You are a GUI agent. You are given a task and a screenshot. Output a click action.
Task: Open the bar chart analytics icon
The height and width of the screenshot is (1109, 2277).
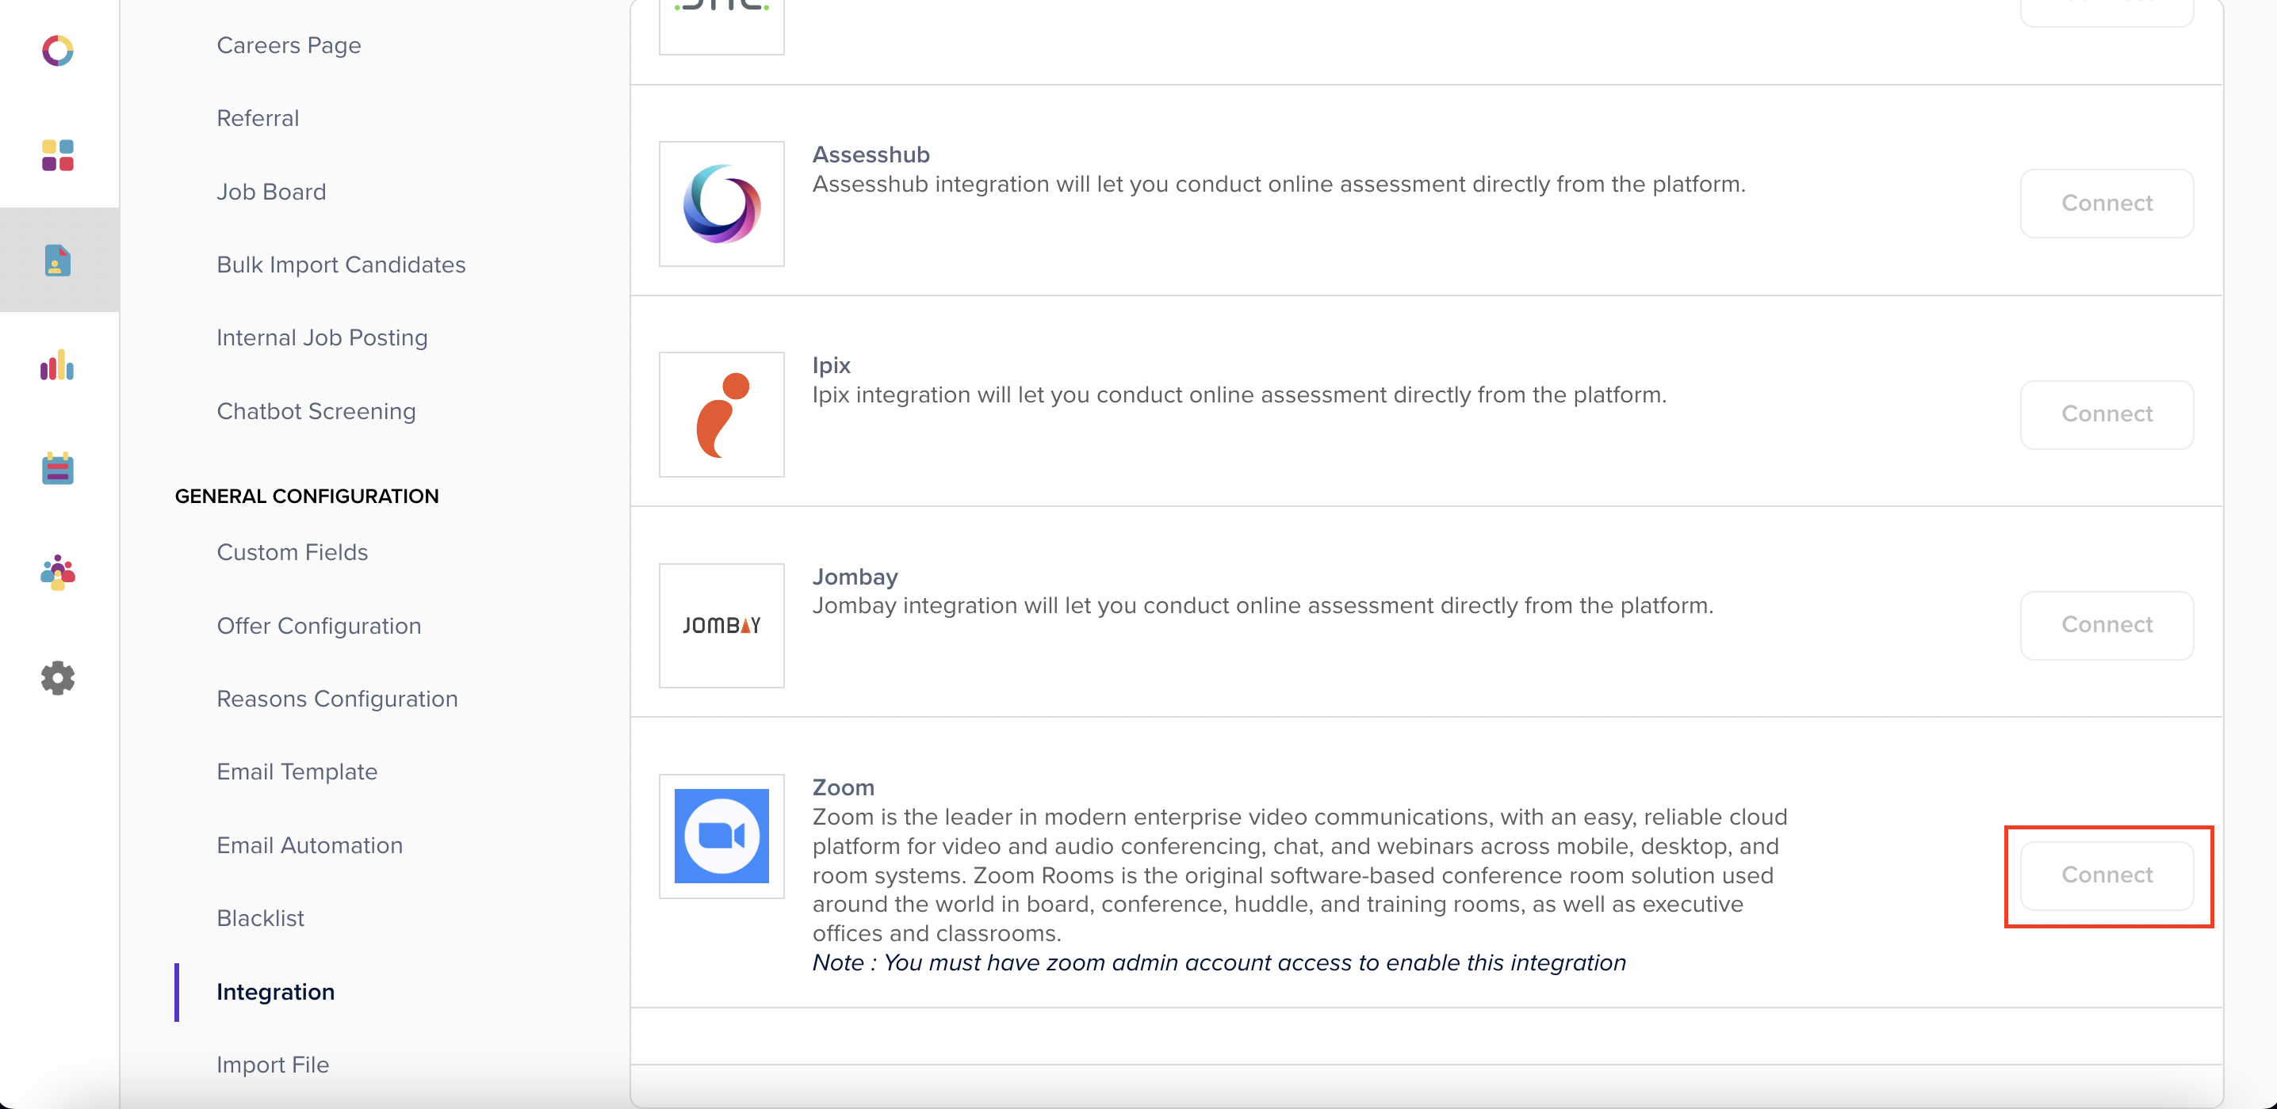click(x=57, y=364)
